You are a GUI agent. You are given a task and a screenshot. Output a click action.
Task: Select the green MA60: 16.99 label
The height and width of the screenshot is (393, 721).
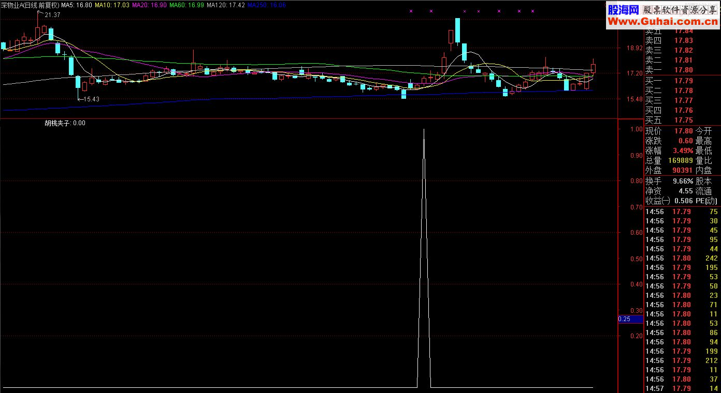[x=187, y=5]
